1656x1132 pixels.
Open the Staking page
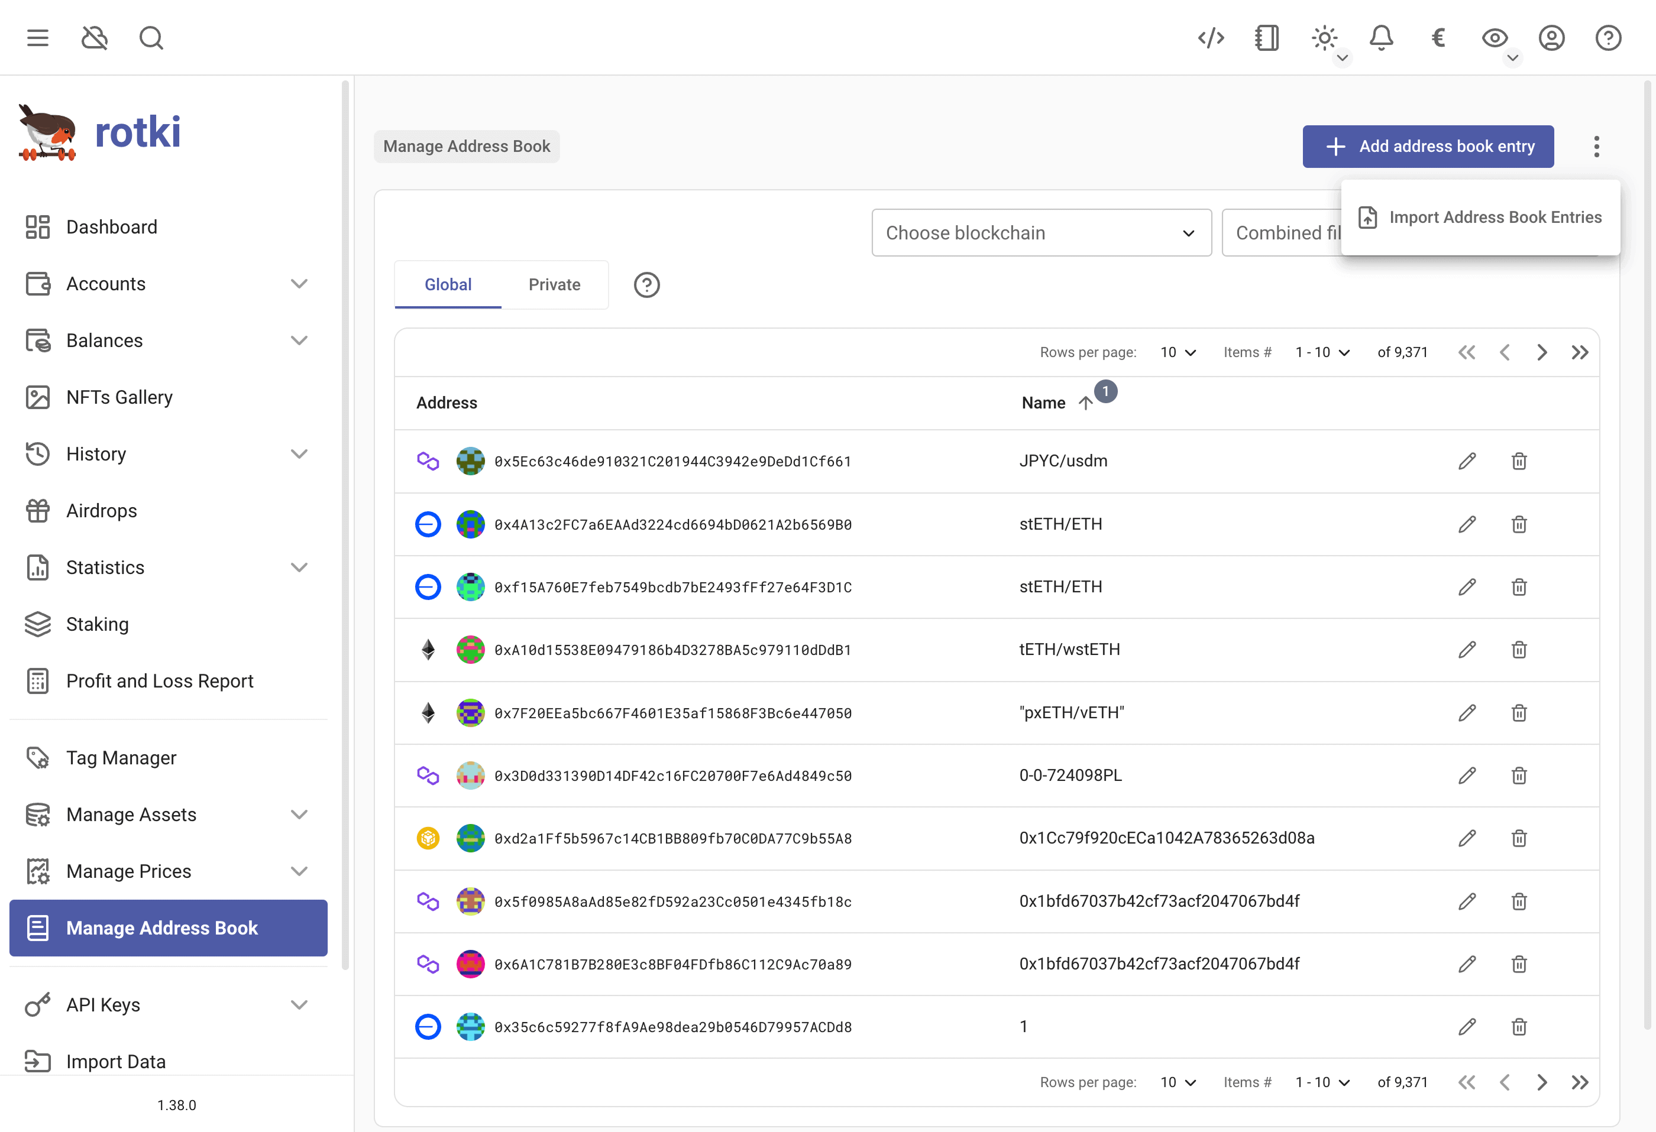point(168,624)
